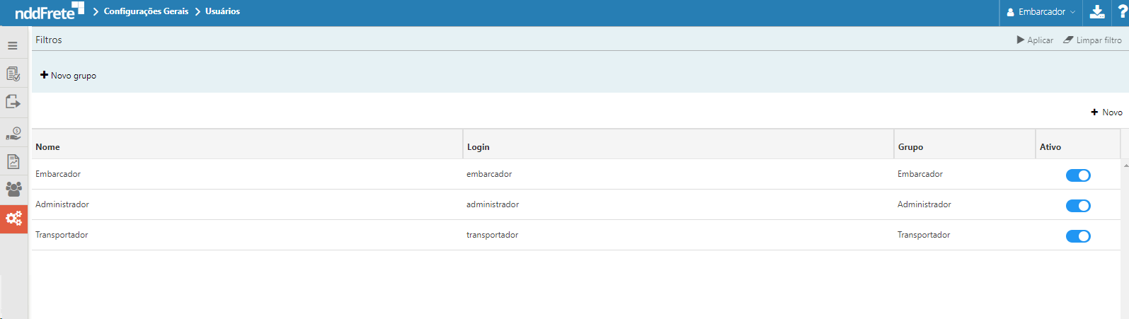Click the nddFrete logo
This screenshot has height=319, width=1129.
click(x=49, y=11)
